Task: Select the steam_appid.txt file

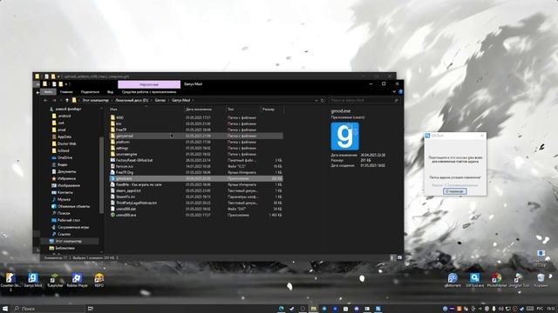Action: point(196,190)
